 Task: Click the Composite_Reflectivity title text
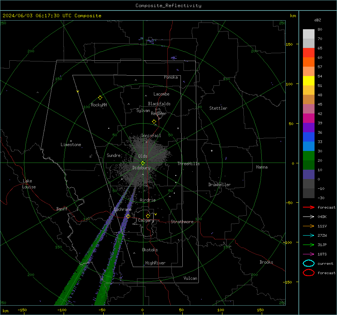click(168, 6)
